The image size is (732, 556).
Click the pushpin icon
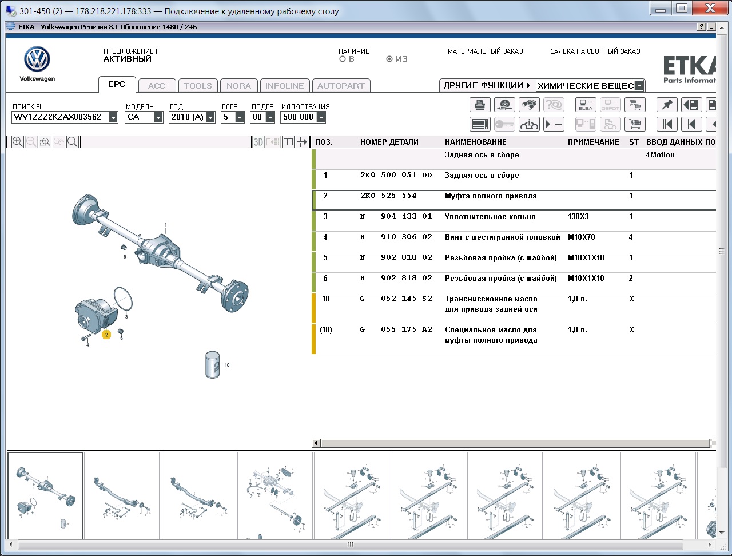[x=667, y=105]
